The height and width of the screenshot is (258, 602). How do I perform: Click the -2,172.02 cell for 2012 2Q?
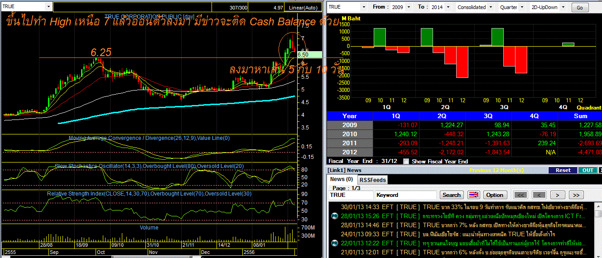tap(442, 152)
